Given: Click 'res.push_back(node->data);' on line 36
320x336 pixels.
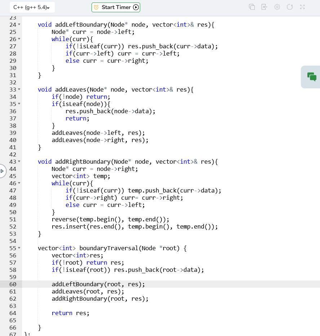Looking at the screenshot, I should (110, 111).
